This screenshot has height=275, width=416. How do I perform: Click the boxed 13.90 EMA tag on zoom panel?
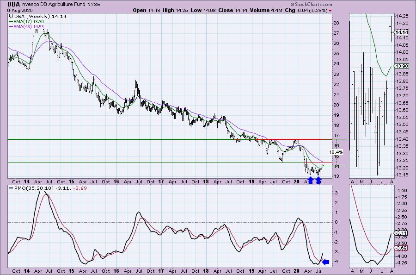click(401, 66)
